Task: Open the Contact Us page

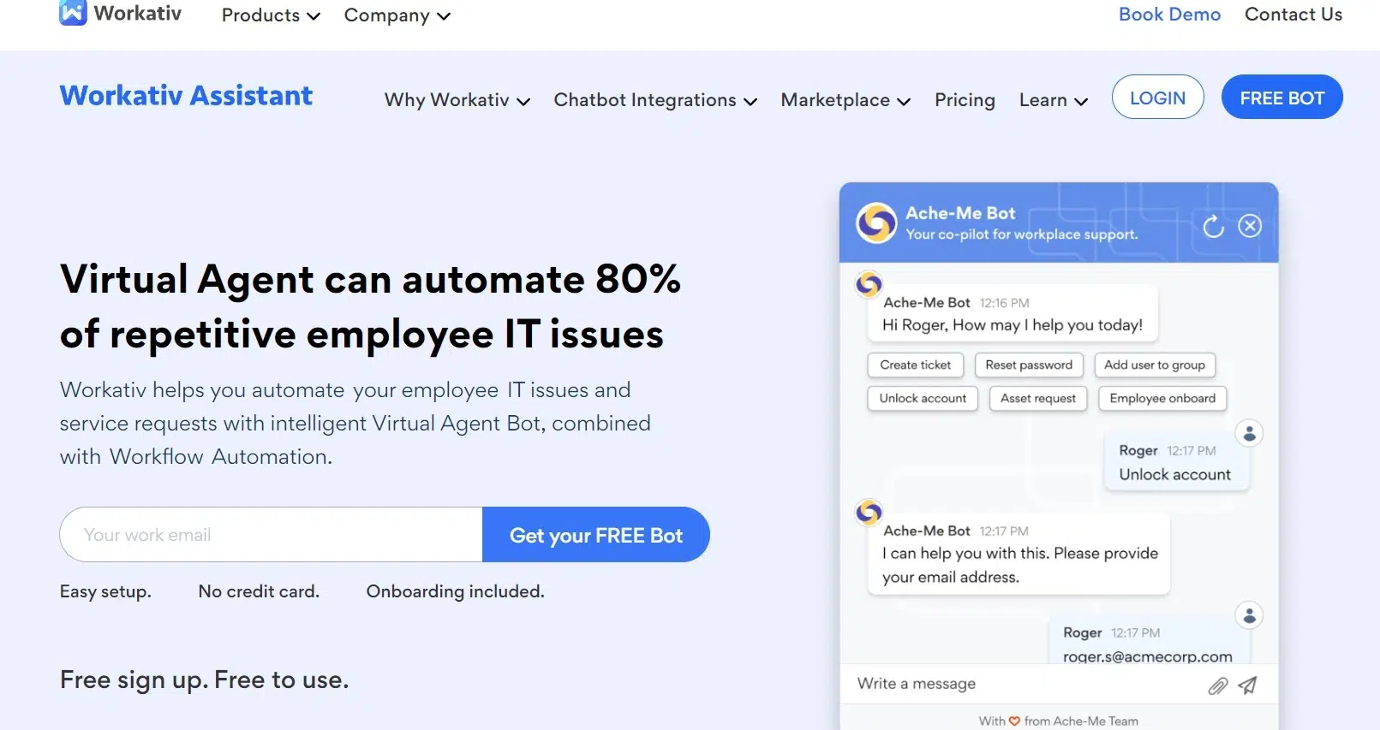Action: (x=1293, y=15)
